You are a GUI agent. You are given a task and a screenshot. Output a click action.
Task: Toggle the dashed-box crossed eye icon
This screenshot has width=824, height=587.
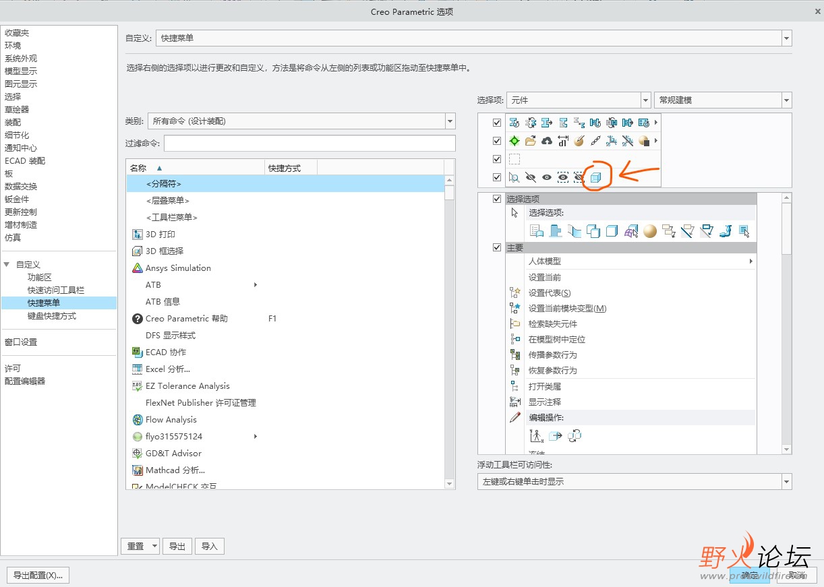click(x=579, y=177)
